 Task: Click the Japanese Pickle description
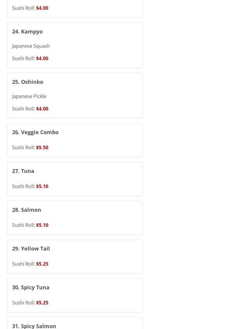[29, 96]
